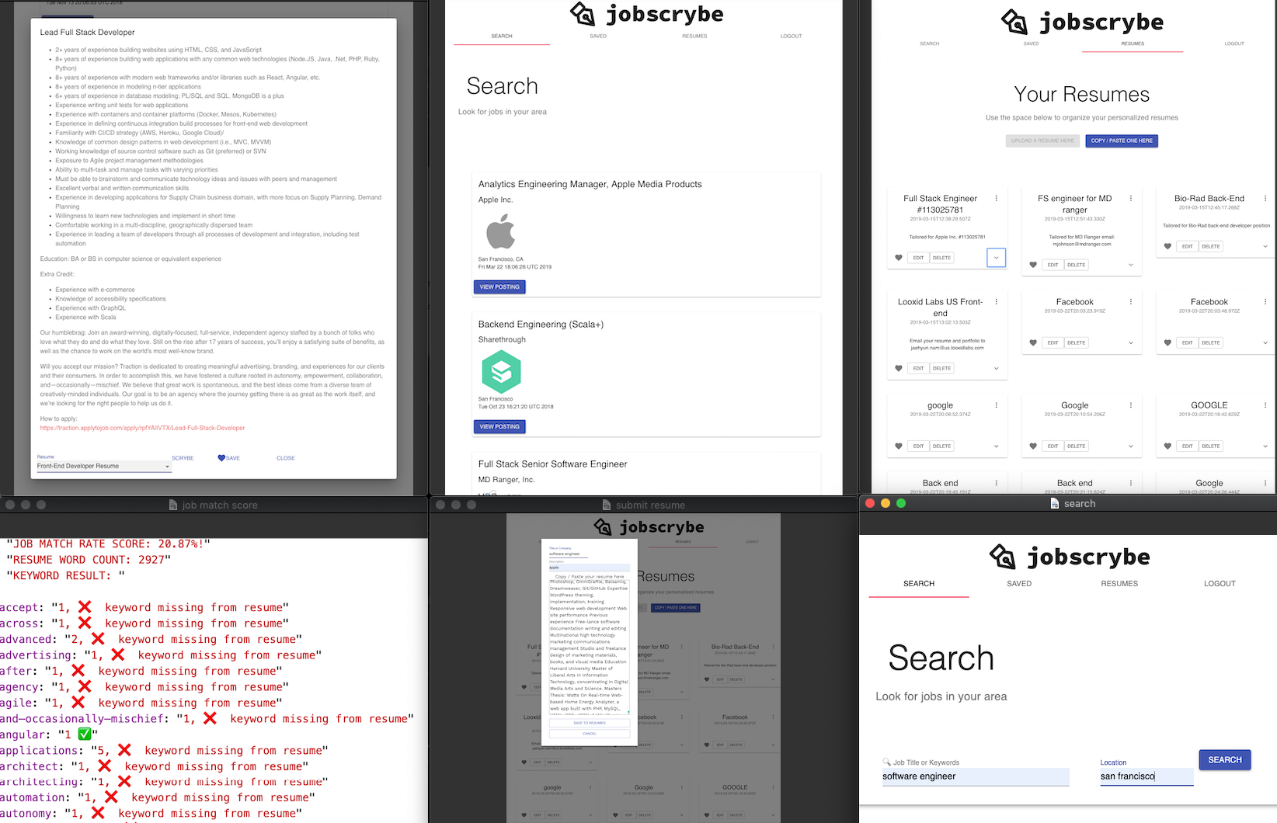Expand Bio-Rad Back-End card chevron, Your Resumes page

coord(1265,246)
